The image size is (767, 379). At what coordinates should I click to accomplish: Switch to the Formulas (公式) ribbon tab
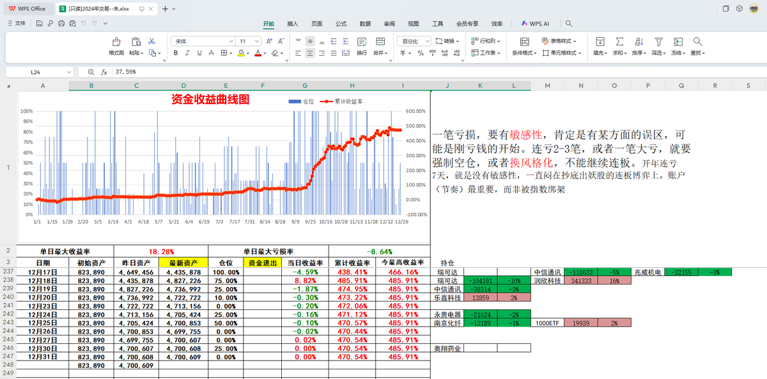(341, 24)
